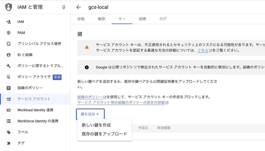Switch to the 詳細 tab
This screenshot has width=265, height=151.
[x=81, y=19]
